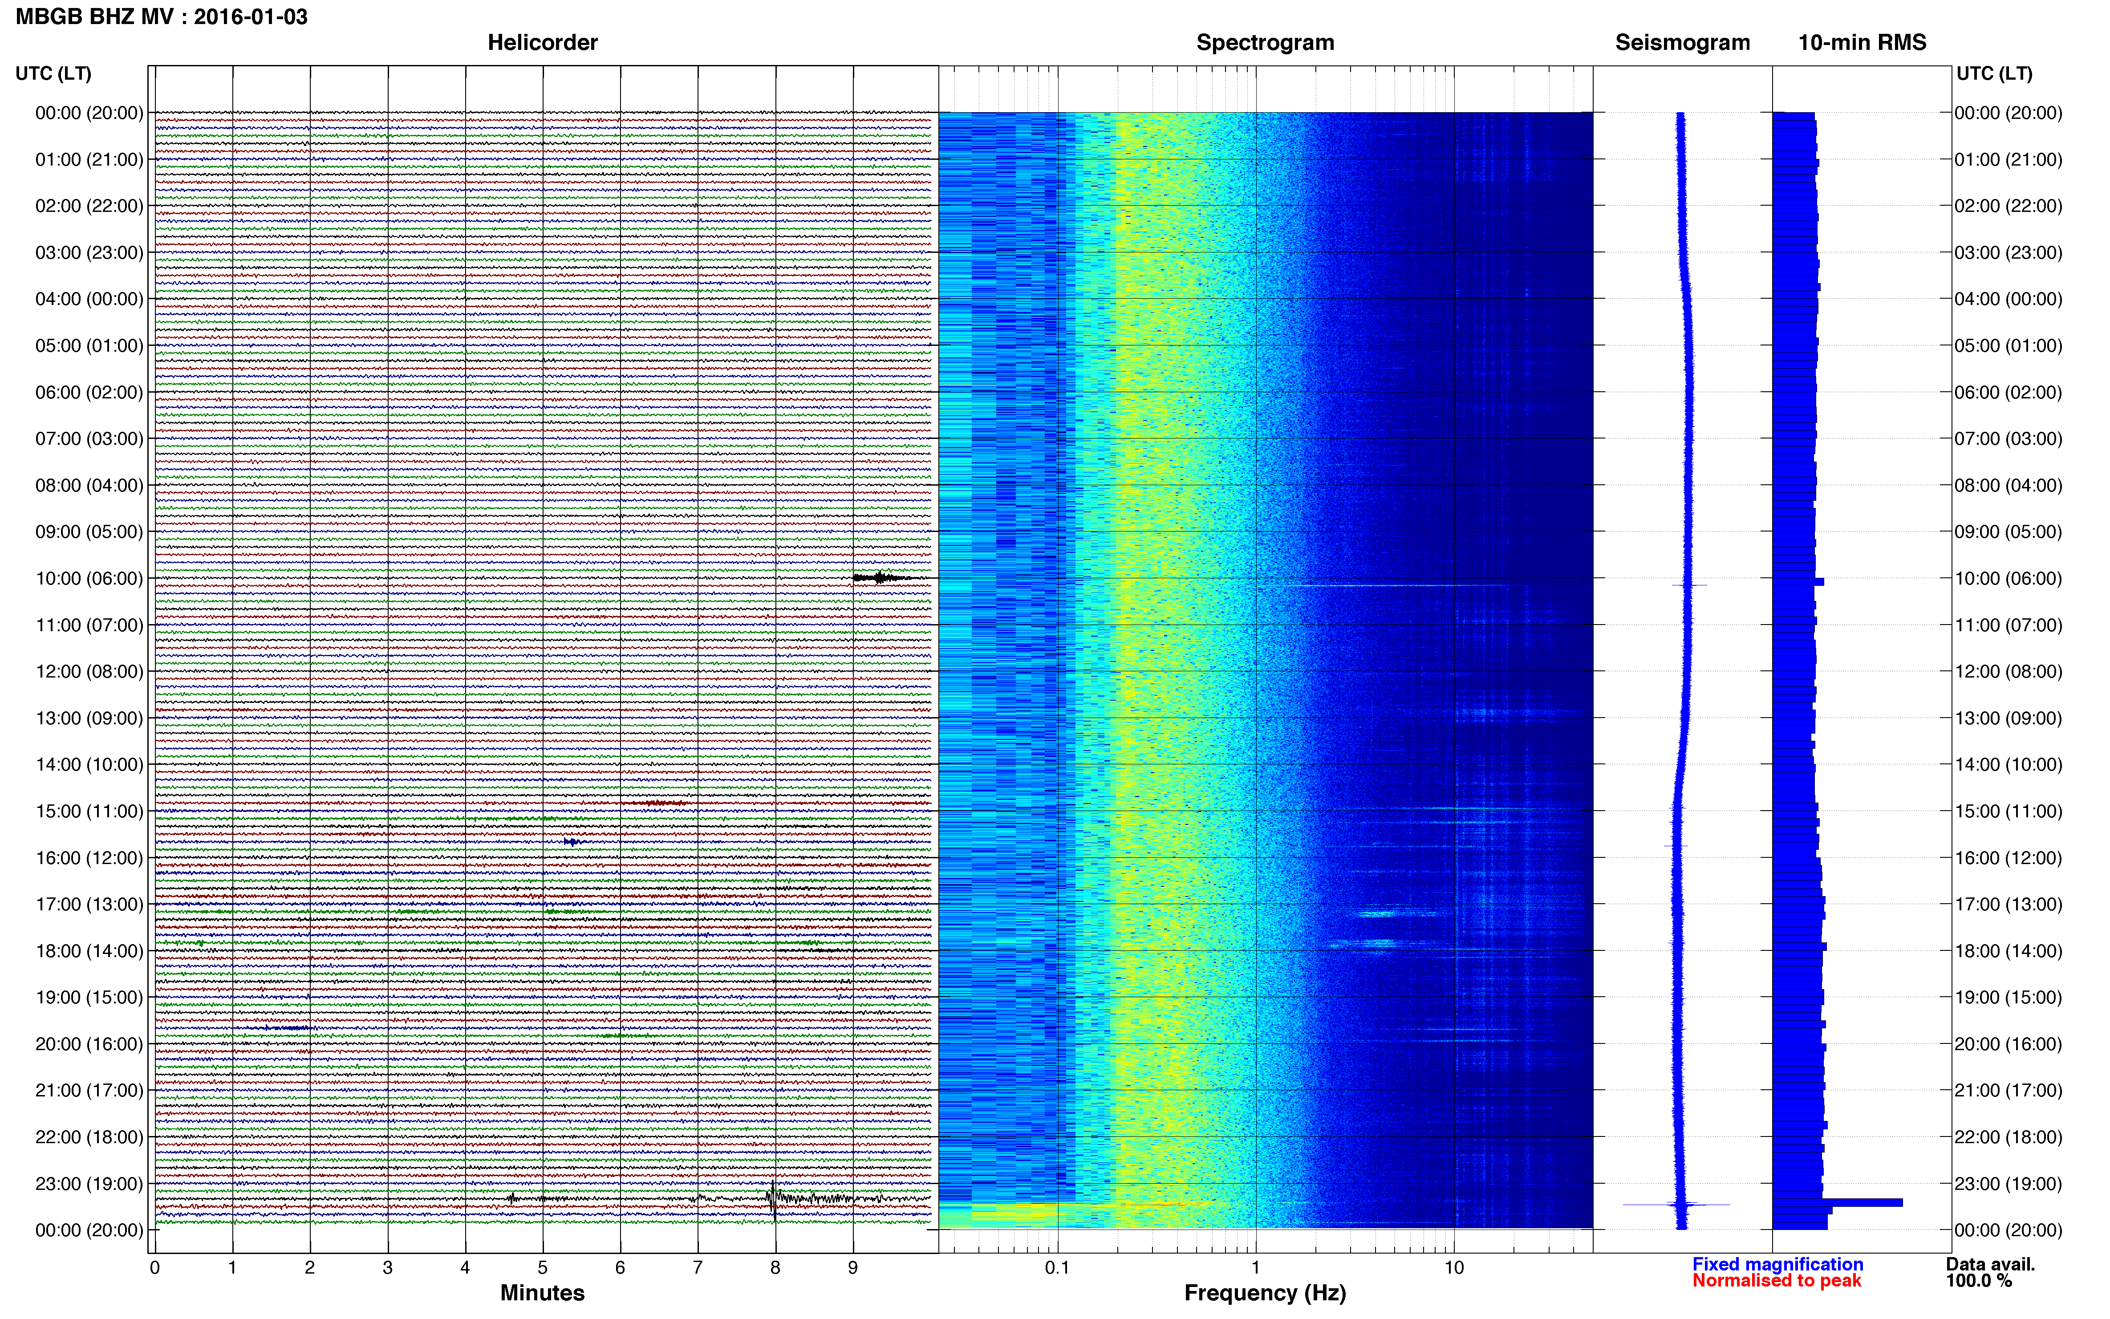This screenshot has height=1319, width=2110.
Task: Click the large spike near minute 8 after 23:00
Action: 773,1200
